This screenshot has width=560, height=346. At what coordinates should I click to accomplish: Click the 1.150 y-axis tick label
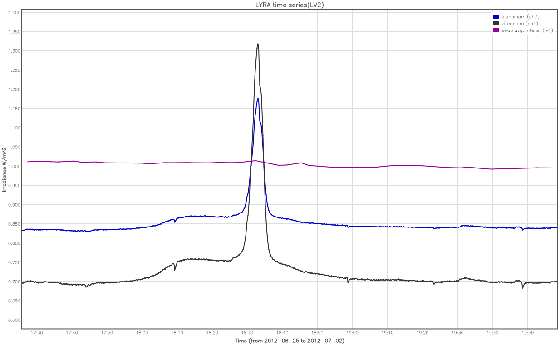(15, 109)
